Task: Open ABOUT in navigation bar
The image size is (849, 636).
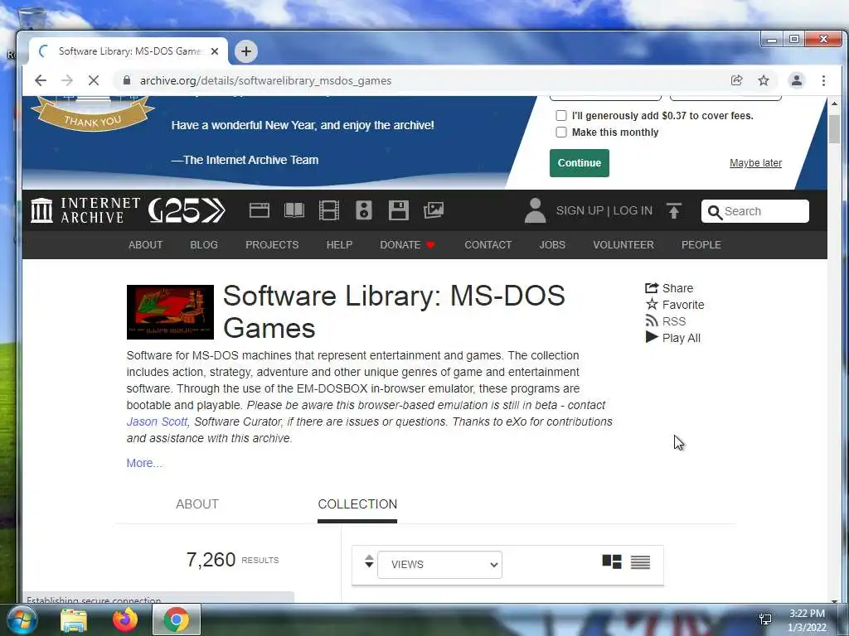Action: [145, 245]
